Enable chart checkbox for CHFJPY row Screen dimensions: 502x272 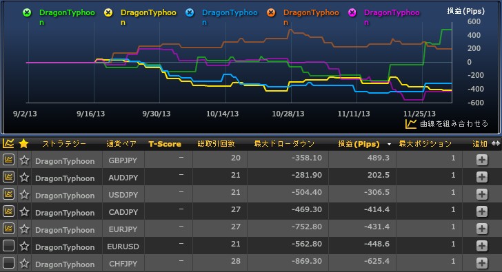pyautogui.click(x=9, y=263)
